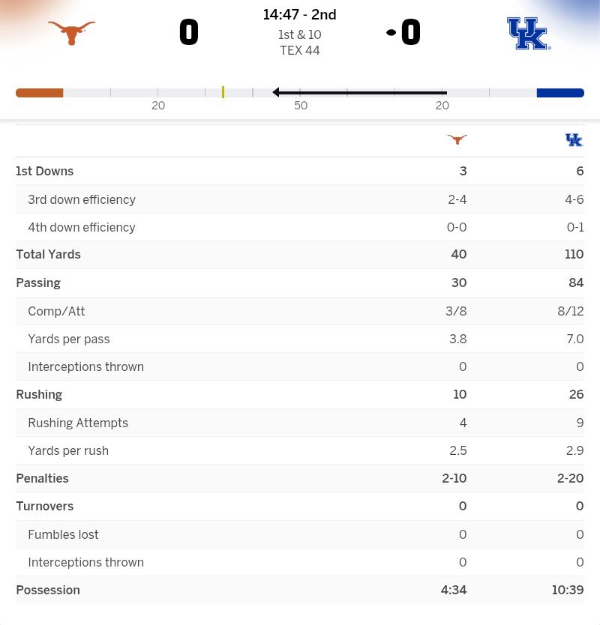Click the small UK logo above stats
The image size is (600, 625).
tap(574, 140)
